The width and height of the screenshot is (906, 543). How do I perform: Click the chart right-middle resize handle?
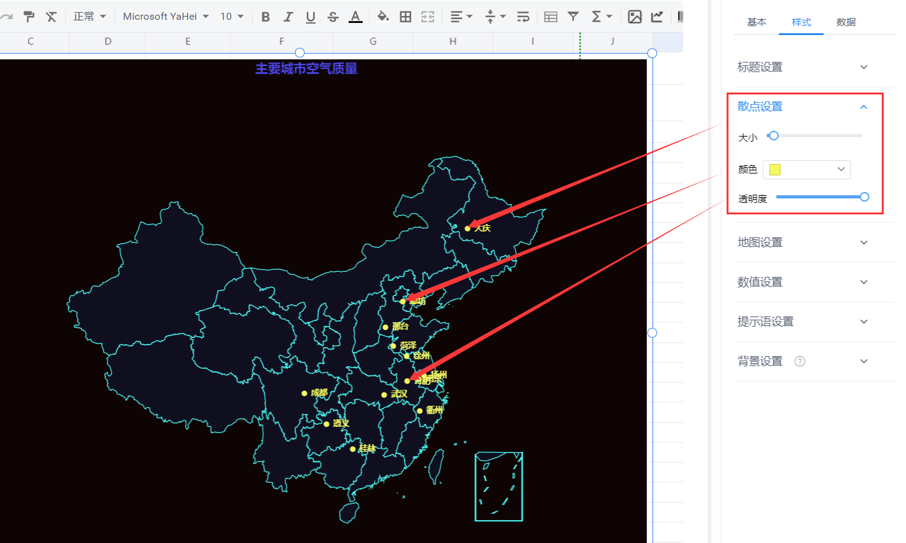(652, 332)
